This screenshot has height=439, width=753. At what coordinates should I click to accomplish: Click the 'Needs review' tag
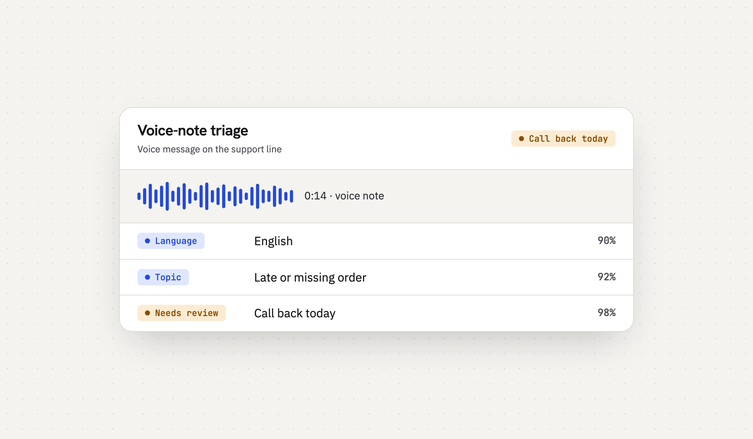[x=182, y=313]
